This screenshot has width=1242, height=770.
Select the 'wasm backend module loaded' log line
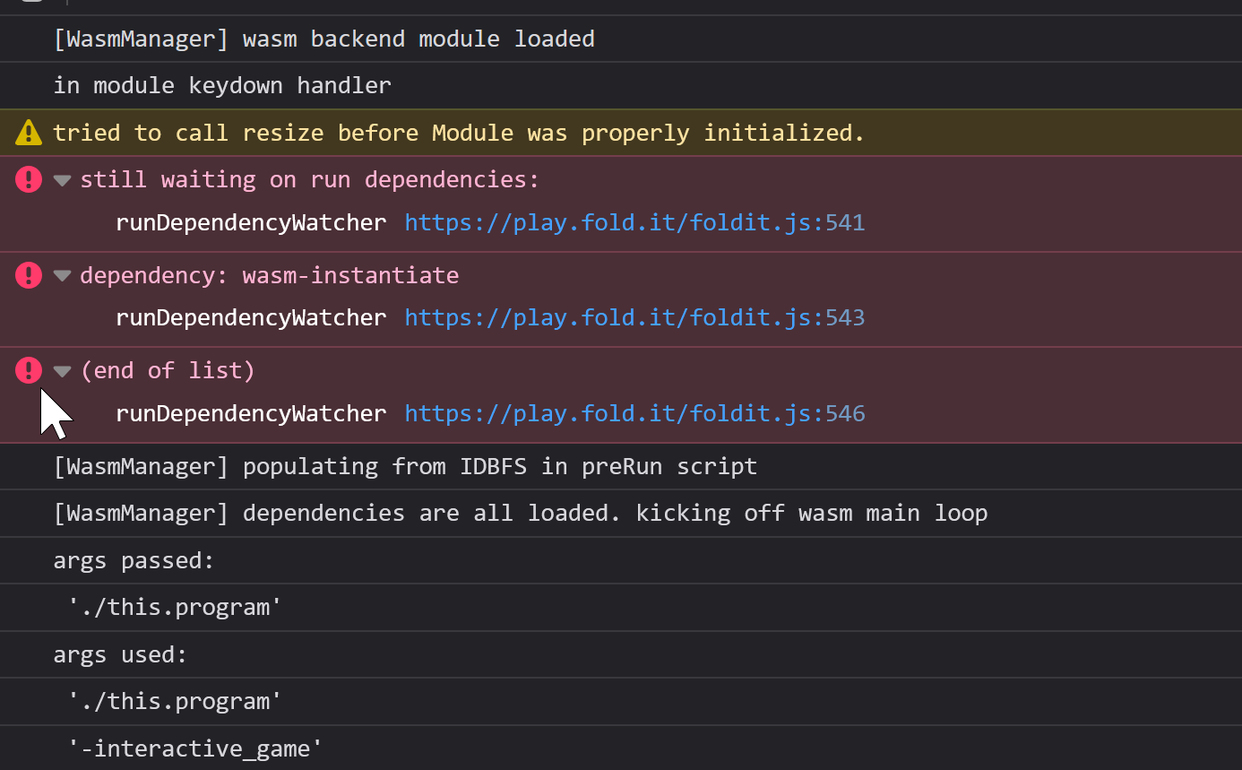point(323,39)
